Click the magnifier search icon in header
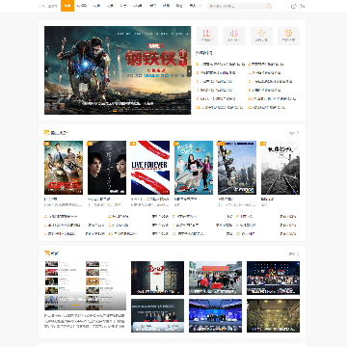347x347 pixels. pyautogui.click(x=269, y=6)
